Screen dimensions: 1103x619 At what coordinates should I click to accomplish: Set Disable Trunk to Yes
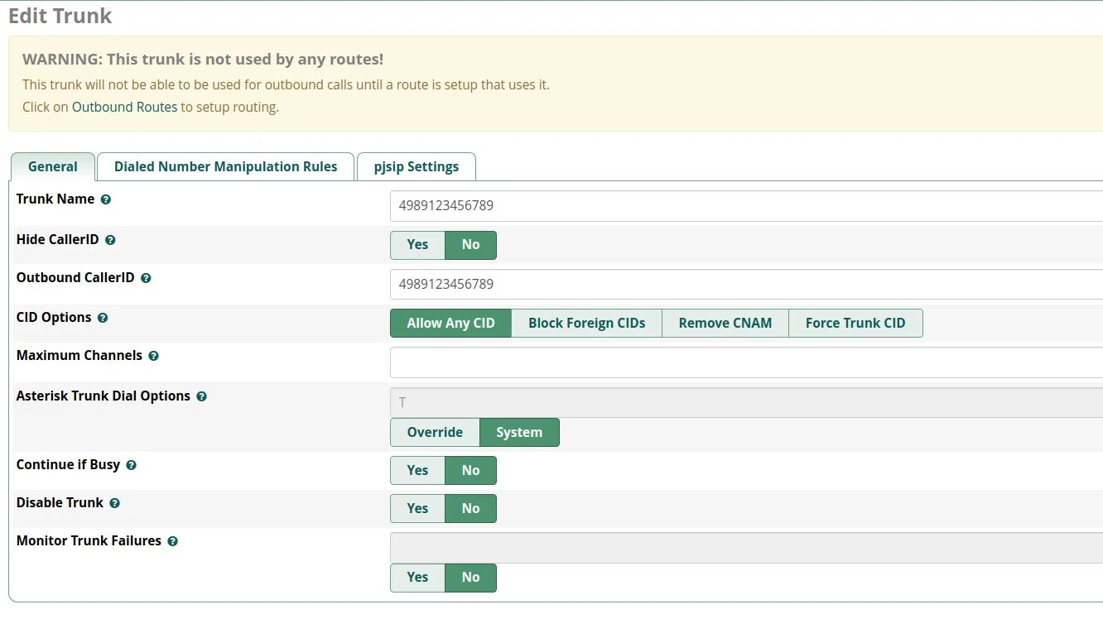[x=417, y=509]
